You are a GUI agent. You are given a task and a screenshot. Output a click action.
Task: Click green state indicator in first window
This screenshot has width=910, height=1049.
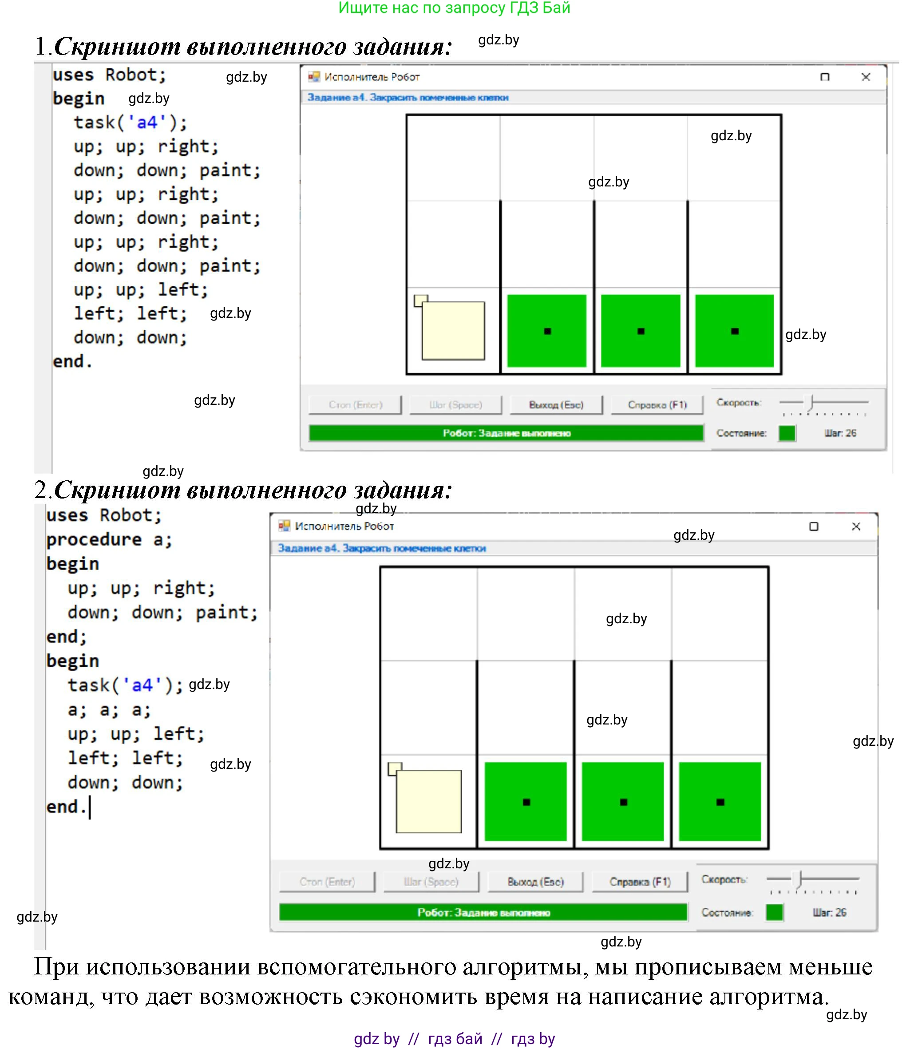point(787,433)
